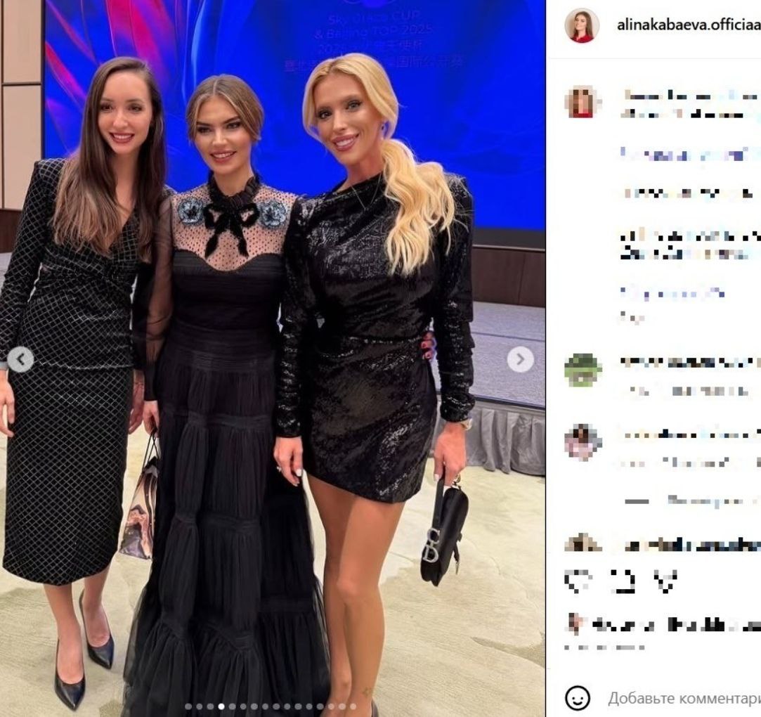The image size is (761, 717).
Task: Share the post with the paper plane icon
Action: pyautogui.click(x=666, y=582)
